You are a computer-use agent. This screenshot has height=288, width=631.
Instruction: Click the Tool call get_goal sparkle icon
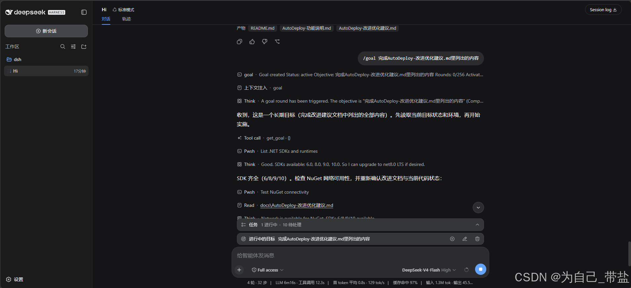240,138
